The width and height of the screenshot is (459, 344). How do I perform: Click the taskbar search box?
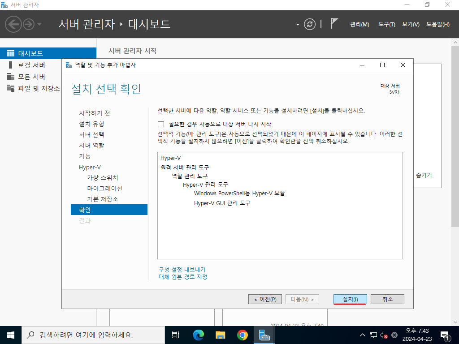pyautogui.click(x=93, y=335)
